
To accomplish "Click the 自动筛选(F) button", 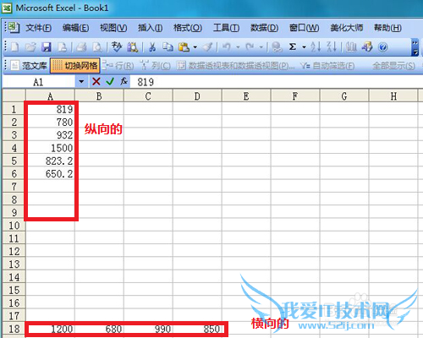I will [x=327, y=66].
